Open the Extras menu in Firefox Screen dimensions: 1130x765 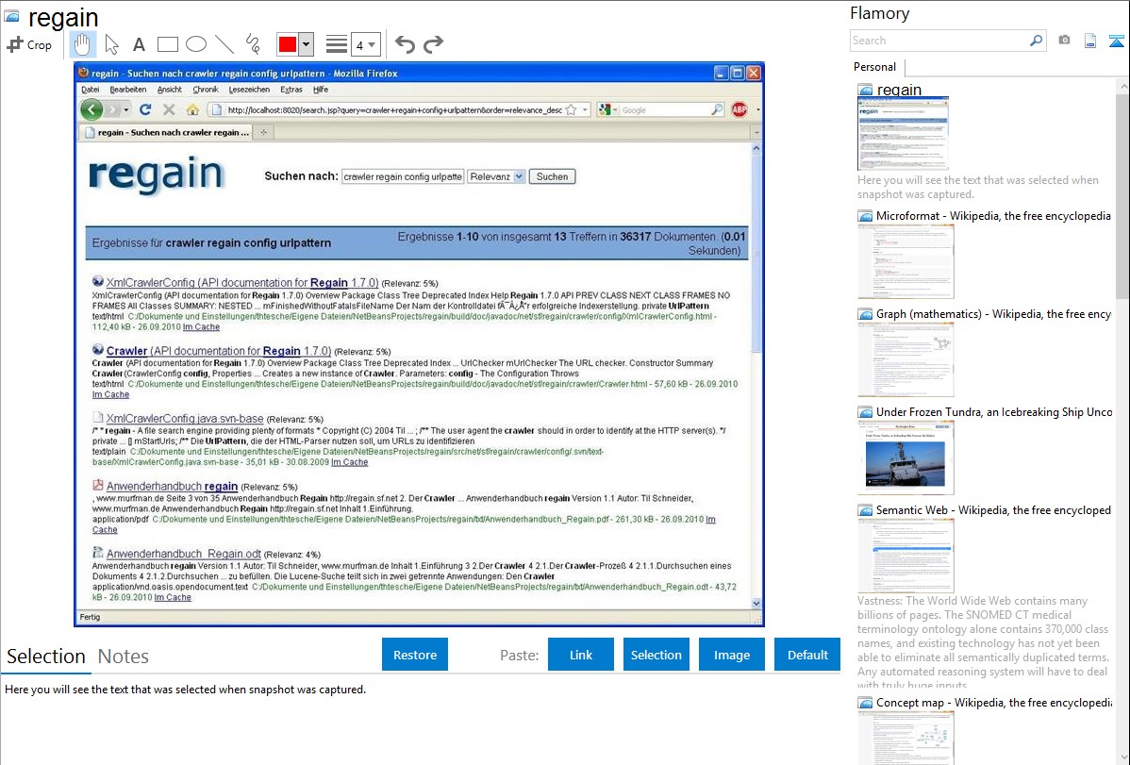click(291, 90)
